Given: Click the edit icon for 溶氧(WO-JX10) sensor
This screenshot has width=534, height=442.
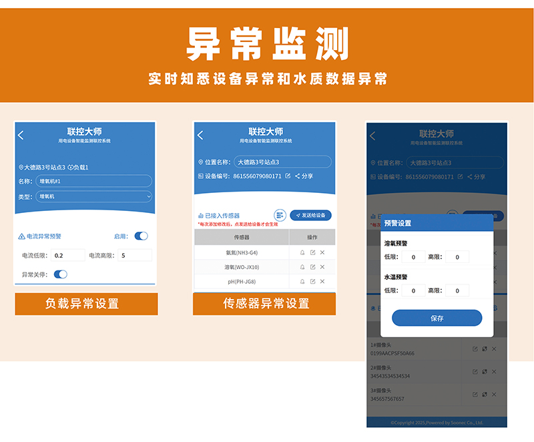Looking at the screenshot, I should pyautogui.click(x=312, y=267).
